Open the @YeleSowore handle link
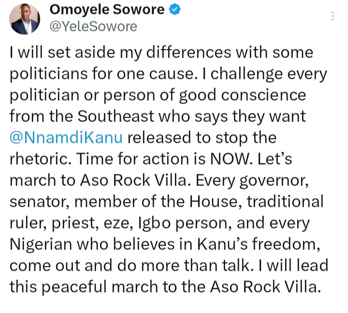The image size is (348, 313). [93, 27]
